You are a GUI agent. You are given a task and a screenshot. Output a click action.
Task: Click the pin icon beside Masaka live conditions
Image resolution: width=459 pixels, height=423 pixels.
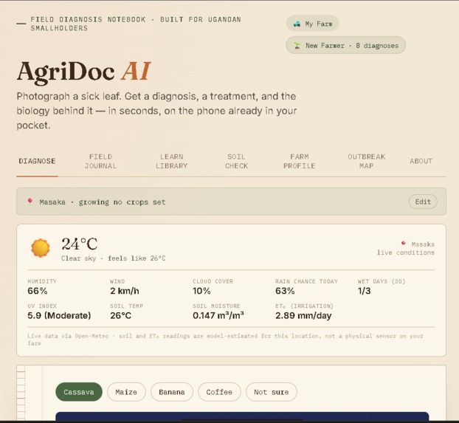coord(404,243)
